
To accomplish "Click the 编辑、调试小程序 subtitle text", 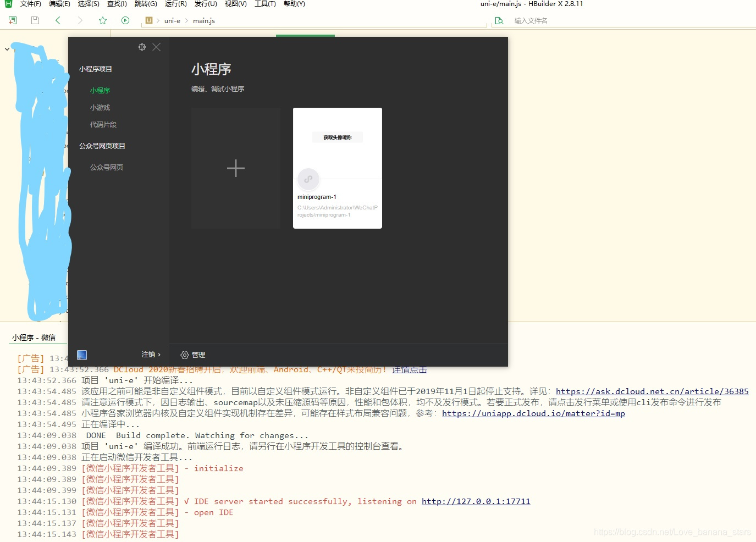I will (218, 89).
